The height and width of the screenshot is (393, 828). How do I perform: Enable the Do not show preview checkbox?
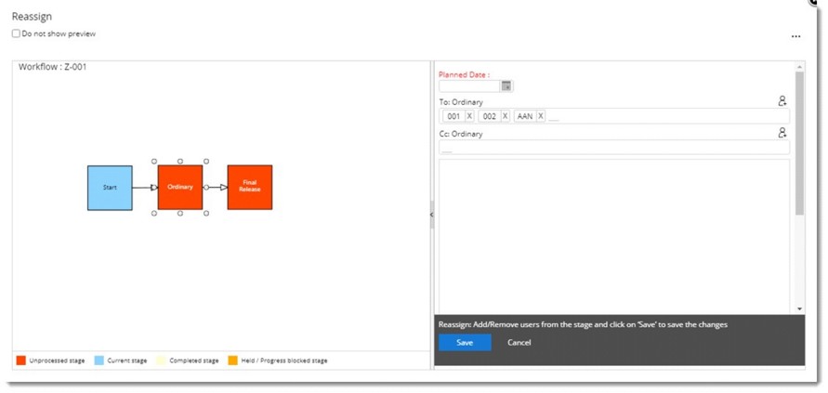click(16, 34)
